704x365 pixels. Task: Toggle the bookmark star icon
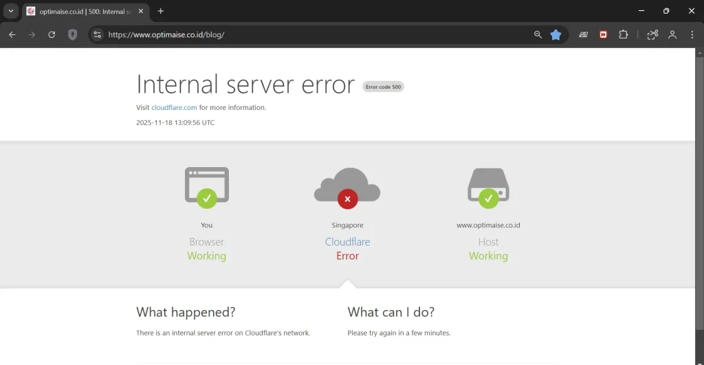(555, 34)
